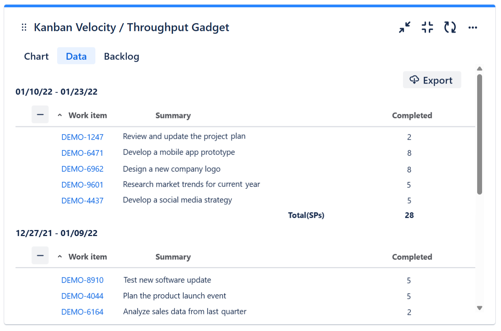501x331 pixels.
Task: Click the sort caret in second Work item header
Action: 59,256
